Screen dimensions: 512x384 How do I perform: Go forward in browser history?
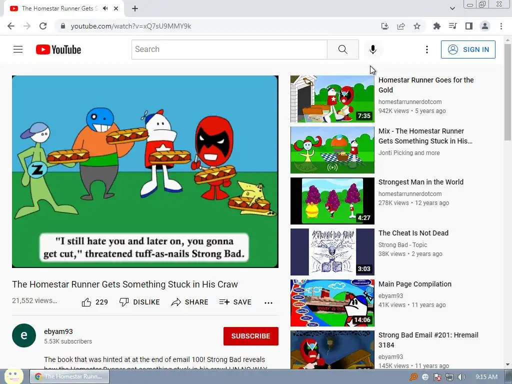27,26
